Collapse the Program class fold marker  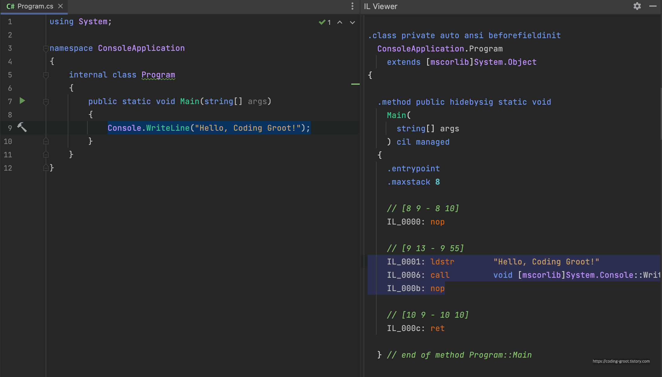(x=46, y=75)
